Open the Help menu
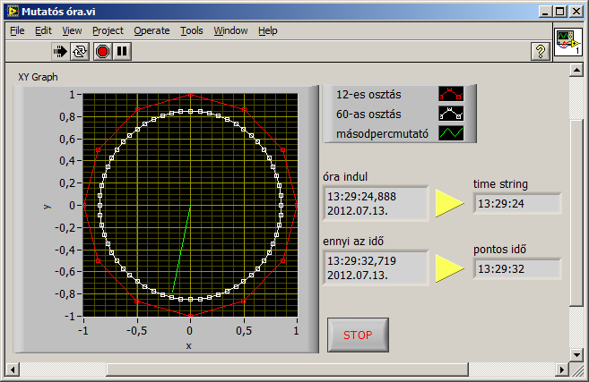 pyautogui.click(x=268, y=30)
